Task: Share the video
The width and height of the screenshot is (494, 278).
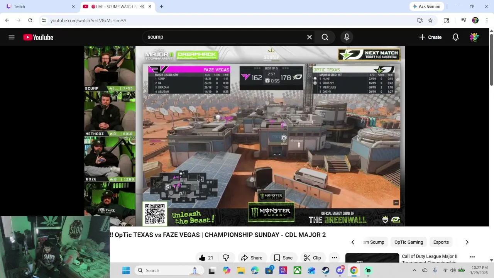Action: pyautogui.click(x=252, y=258)
